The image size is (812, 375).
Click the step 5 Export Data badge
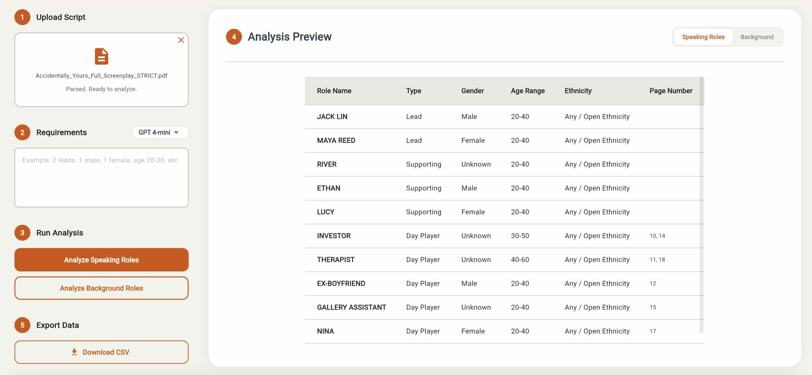click(22, 325)
